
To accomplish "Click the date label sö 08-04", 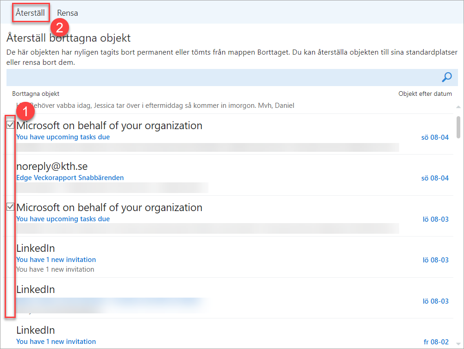I will point(435,137).
